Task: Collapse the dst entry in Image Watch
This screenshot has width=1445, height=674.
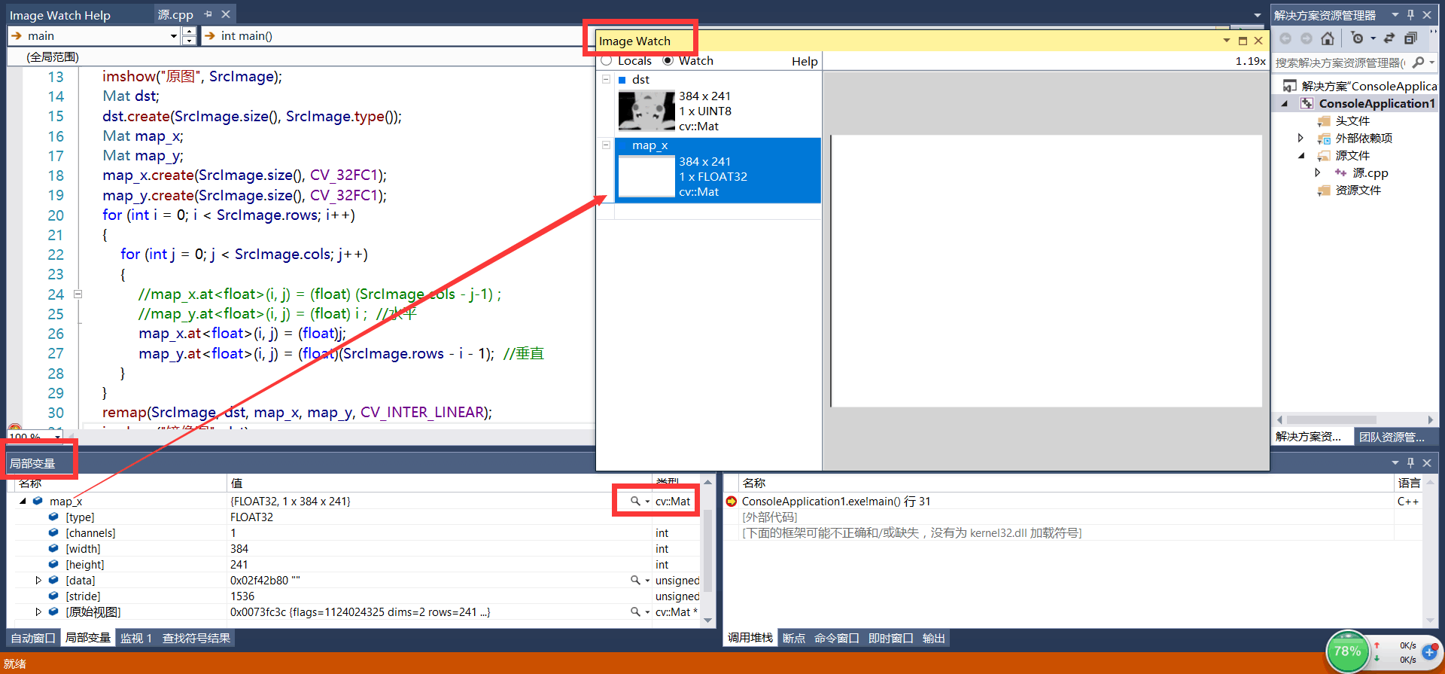Action: click(606, 79)
